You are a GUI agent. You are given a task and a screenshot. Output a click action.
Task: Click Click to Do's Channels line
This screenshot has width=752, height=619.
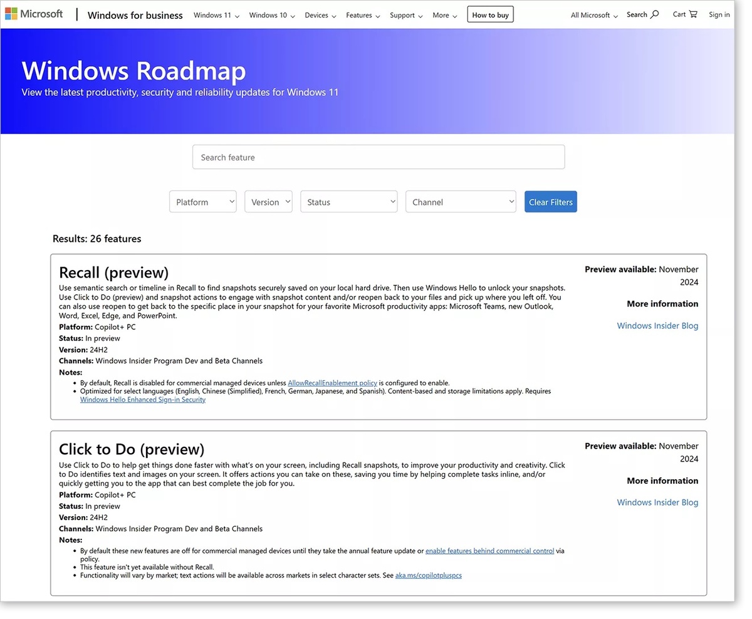160,529
